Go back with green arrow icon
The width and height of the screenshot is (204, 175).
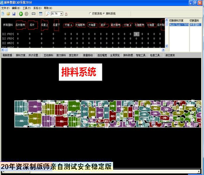(x=21, y=14)
